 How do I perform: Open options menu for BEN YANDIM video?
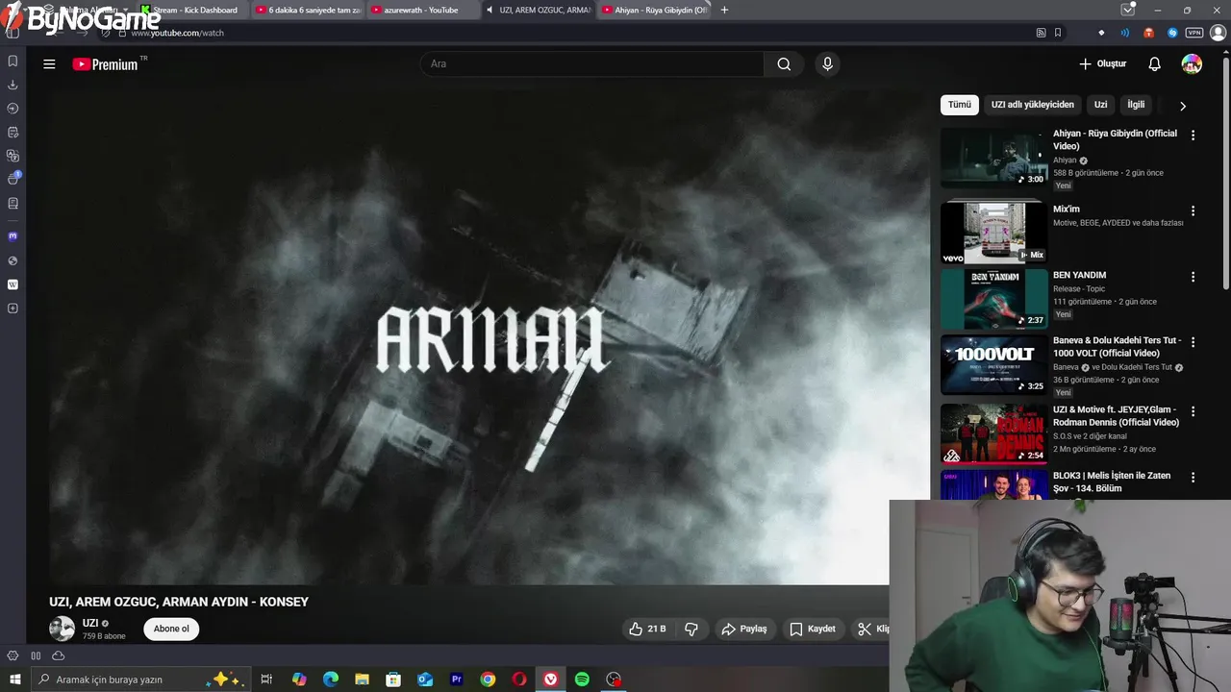pos(1193,277)
